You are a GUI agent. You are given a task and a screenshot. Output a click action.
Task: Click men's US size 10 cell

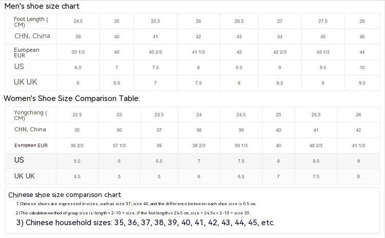(362, 68)
